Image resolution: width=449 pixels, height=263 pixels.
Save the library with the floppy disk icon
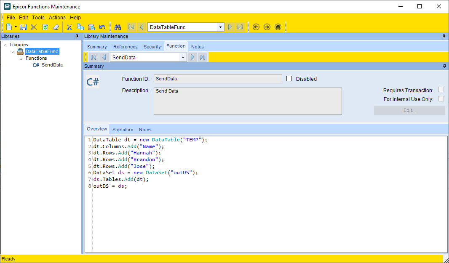click(x=23, y=27)
